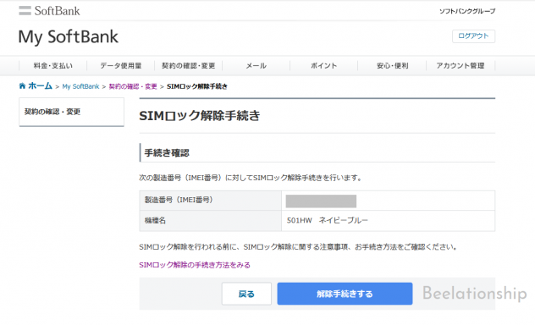The height and width of the screenshot is (325, 535).
Task: Open SIMロック解除の手続き方法をみる link
Action: click(195, 265)
